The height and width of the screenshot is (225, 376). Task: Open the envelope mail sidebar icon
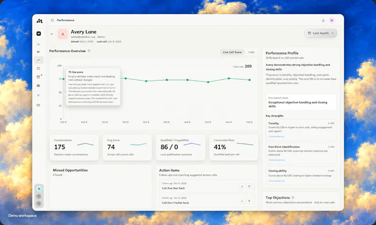pyautogui.click(x=39, y=105)
